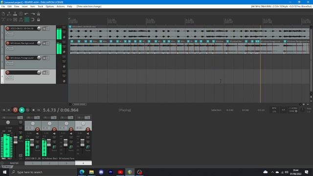Open the global automation override menu
The image size is (313, 176).
(293, 110)
